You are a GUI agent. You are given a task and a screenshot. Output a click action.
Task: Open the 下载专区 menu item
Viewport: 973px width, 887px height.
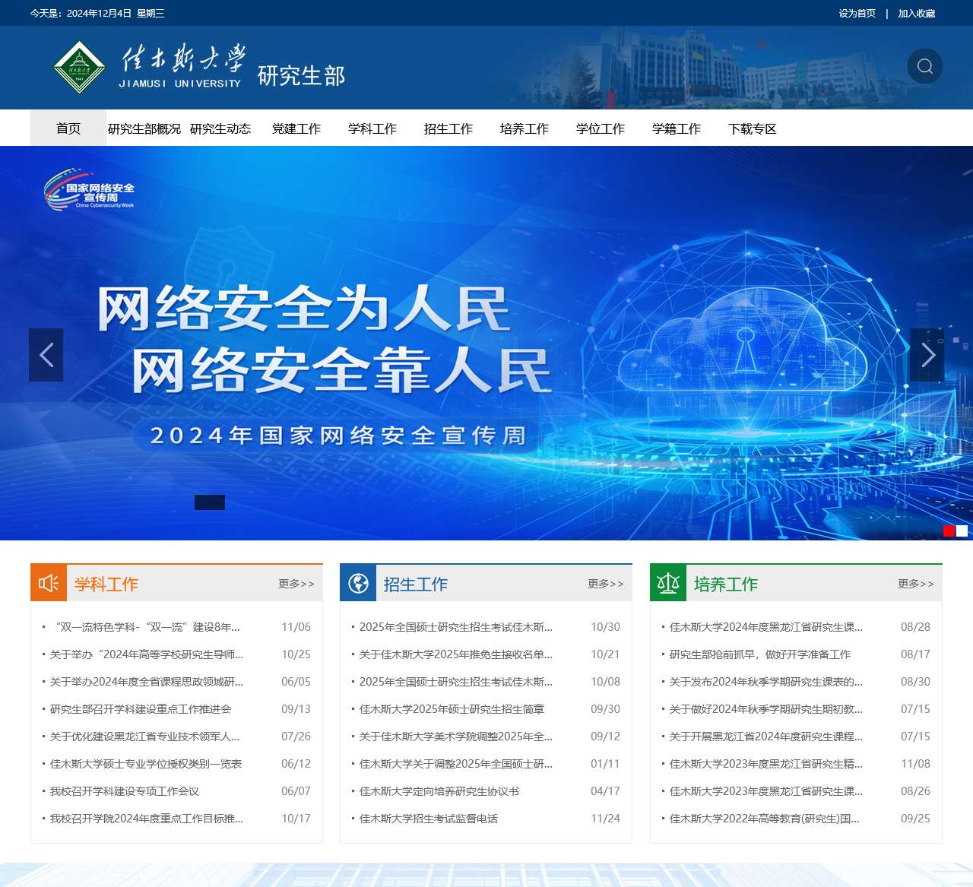click(752, 128)
